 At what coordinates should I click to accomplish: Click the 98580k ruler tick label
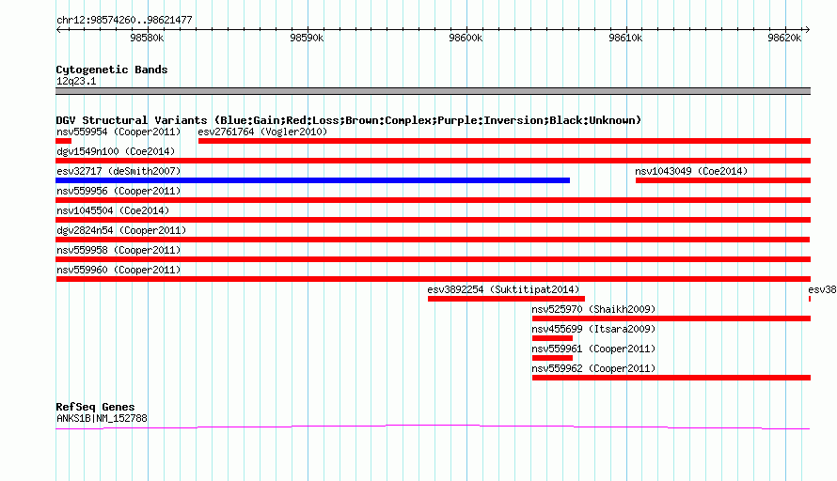pos(147,38)
